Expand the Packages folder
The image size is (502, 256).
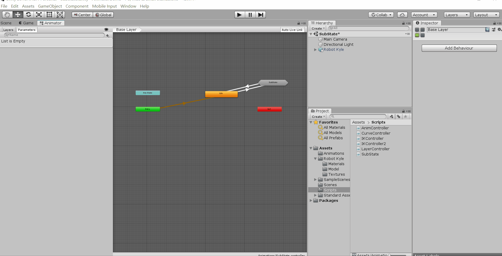pos(311,201)
